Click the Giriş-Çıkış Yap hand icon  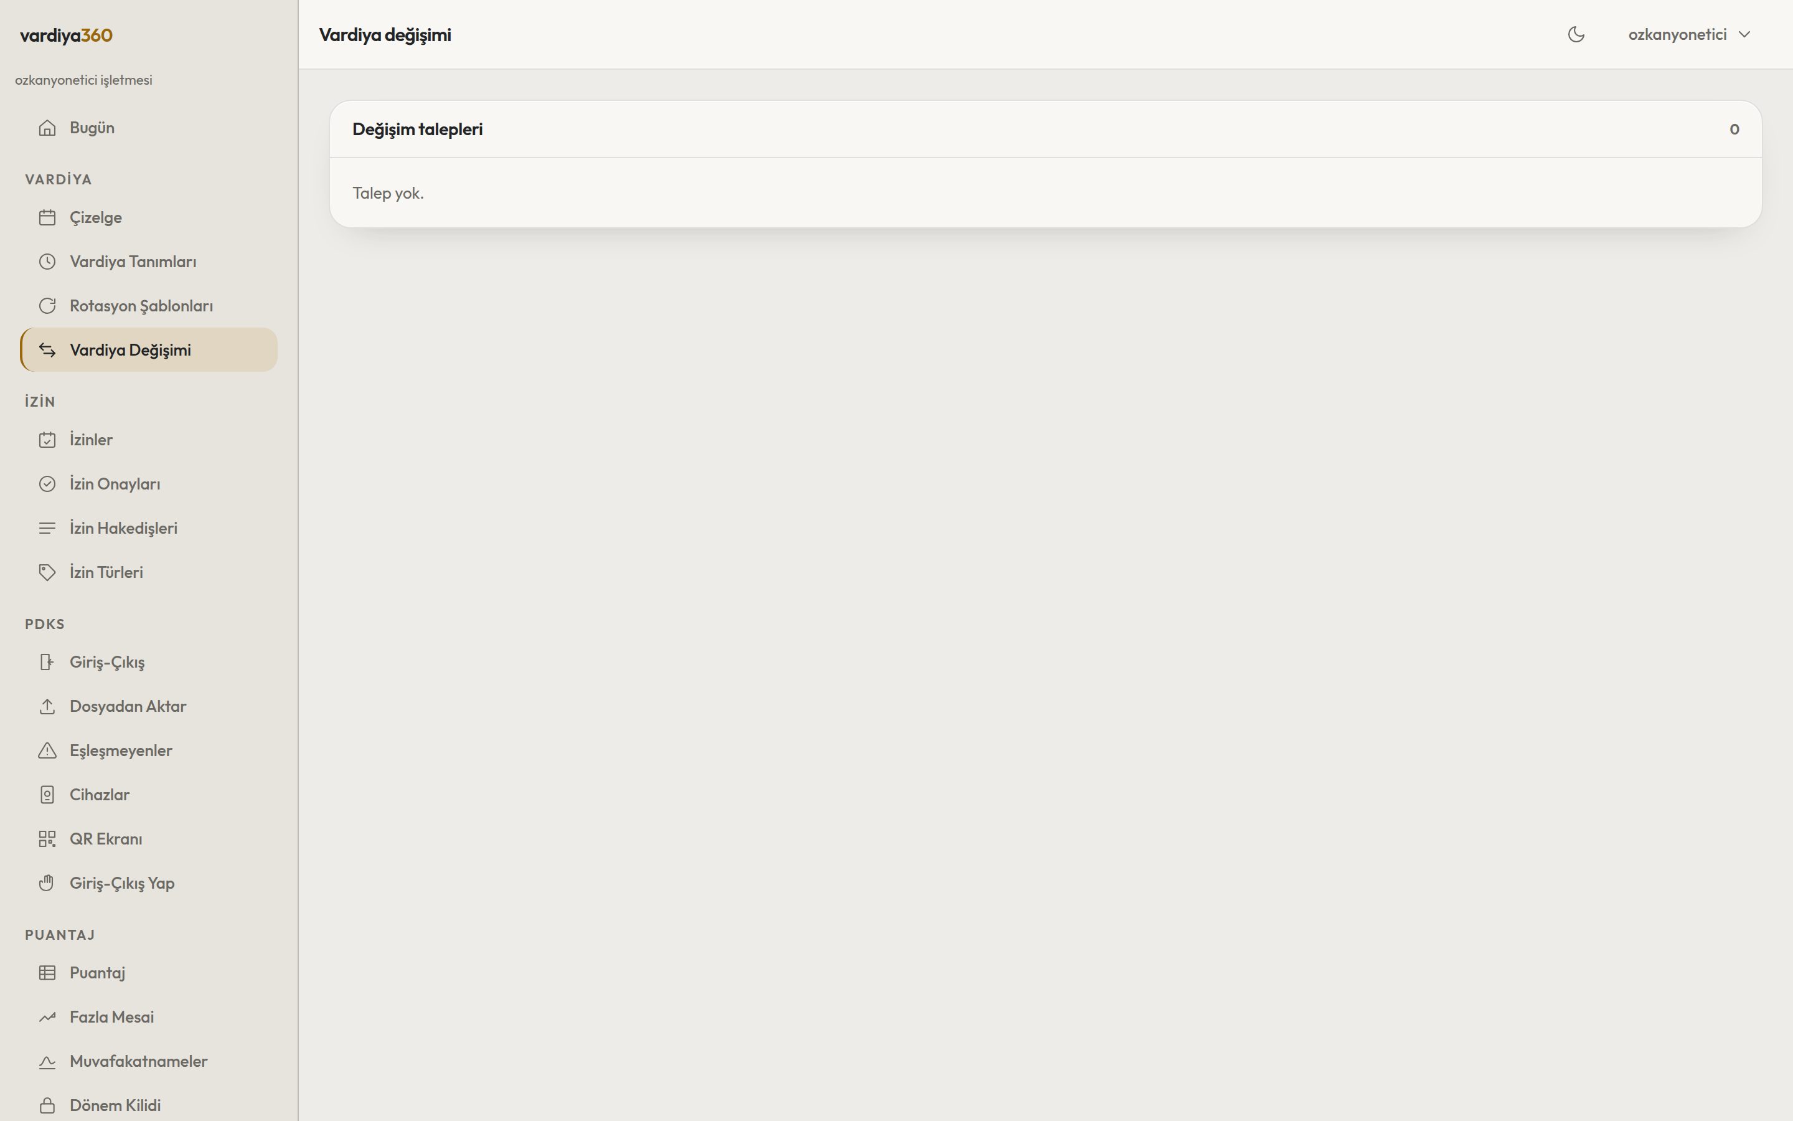tap(47, 883)
